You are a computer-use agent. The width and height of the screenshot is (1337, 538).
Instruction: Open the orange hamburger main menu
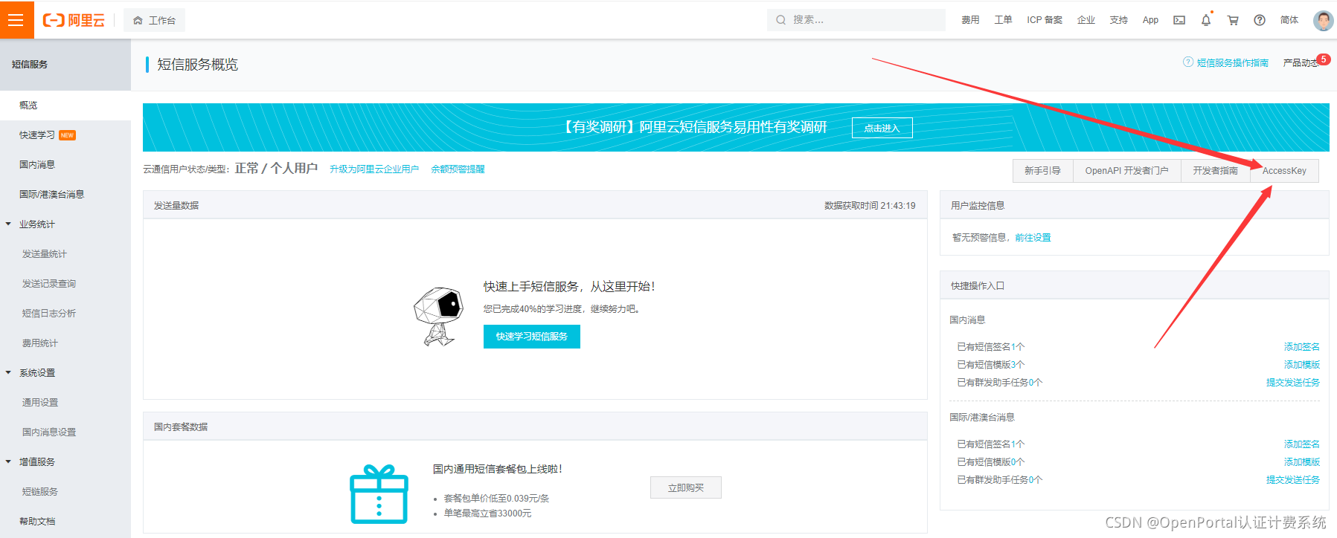16,20
